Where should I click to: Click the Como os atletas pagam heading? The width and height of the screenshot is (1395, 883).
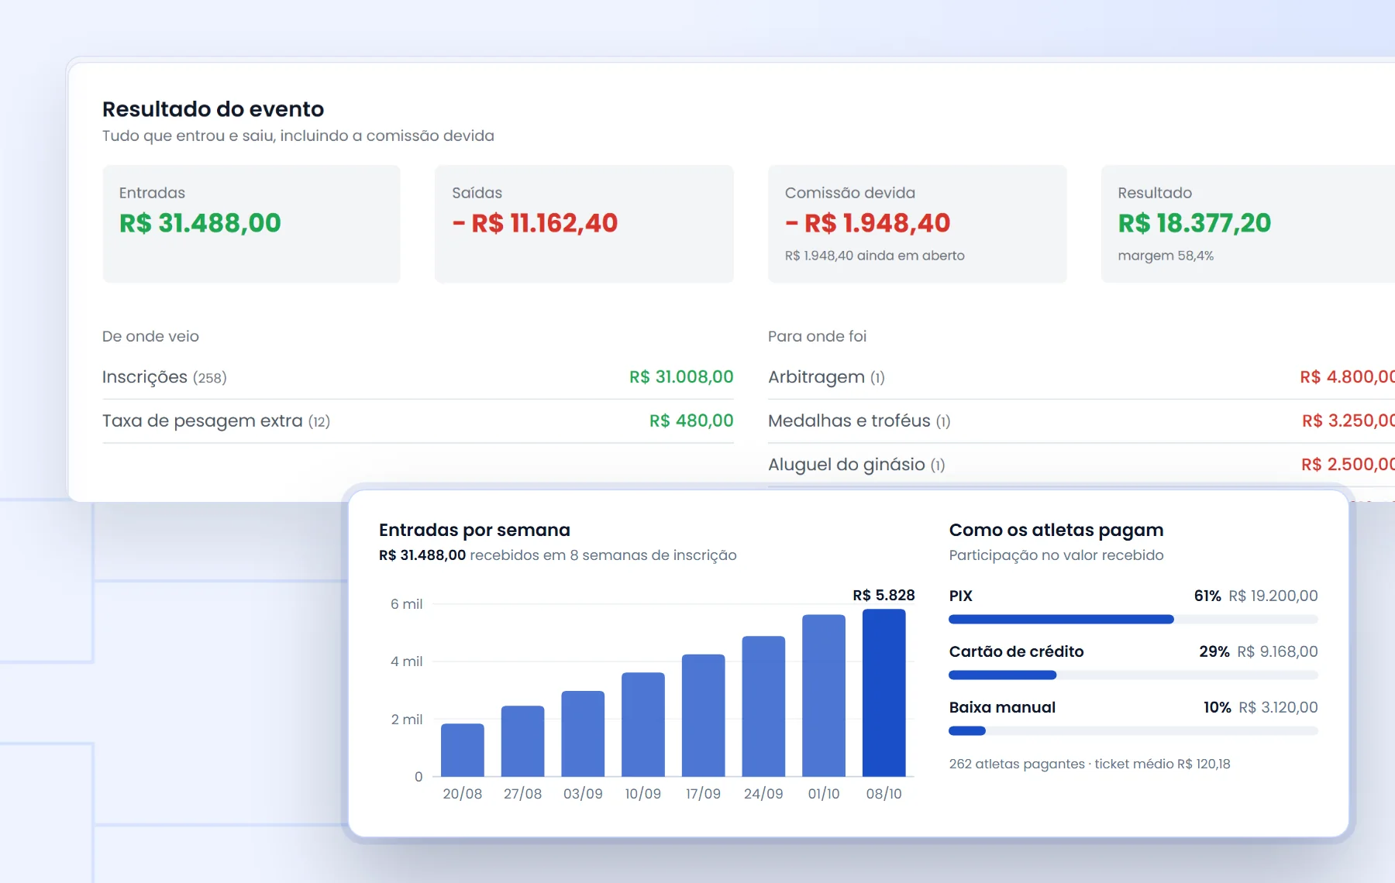[x=1056, y=530]
